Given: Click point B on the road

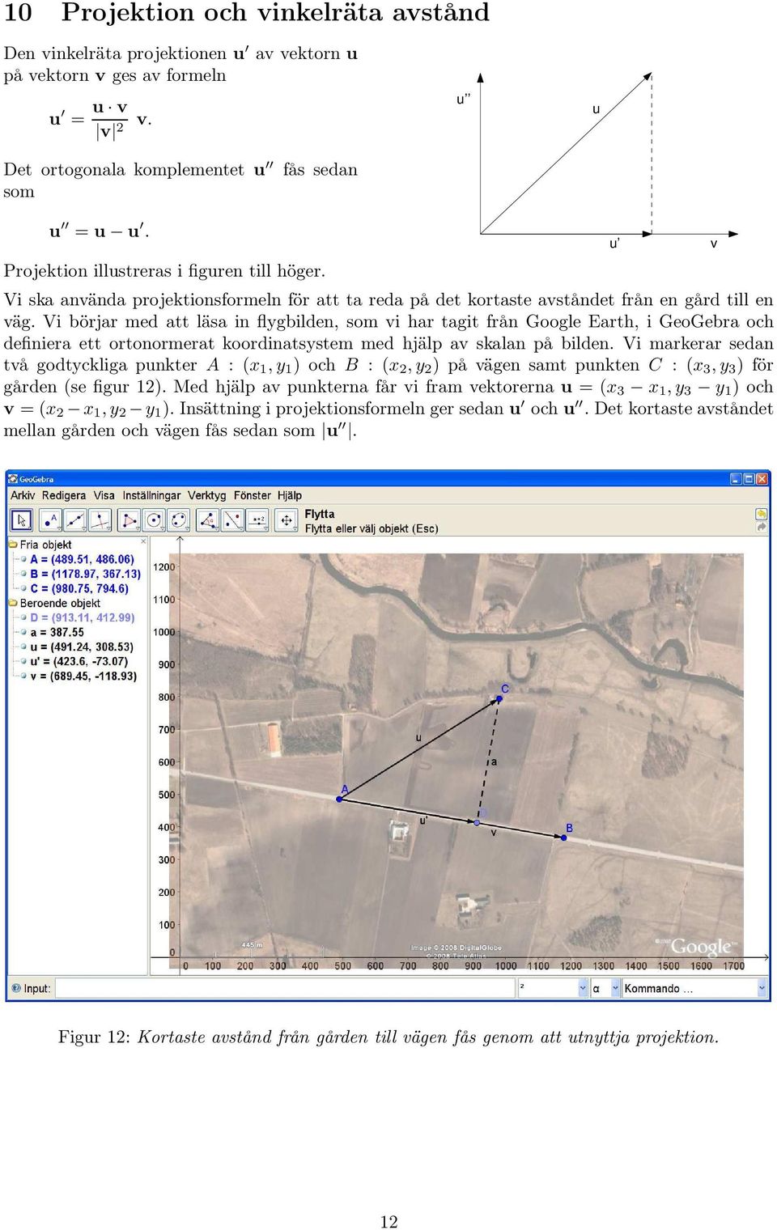Looking at the screenshot, I should 564,837.
